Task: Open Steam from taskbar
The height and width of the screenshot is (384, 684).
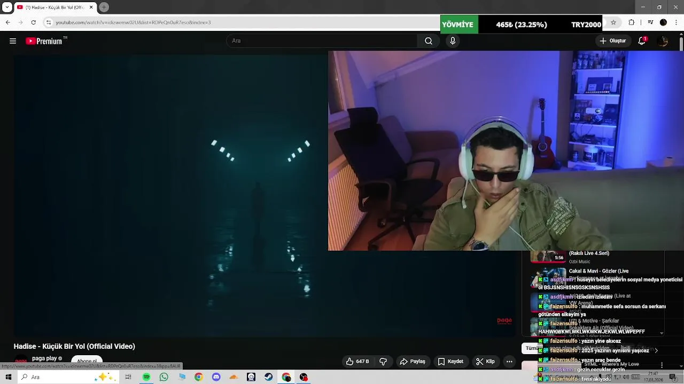Action: click(269, 377)
